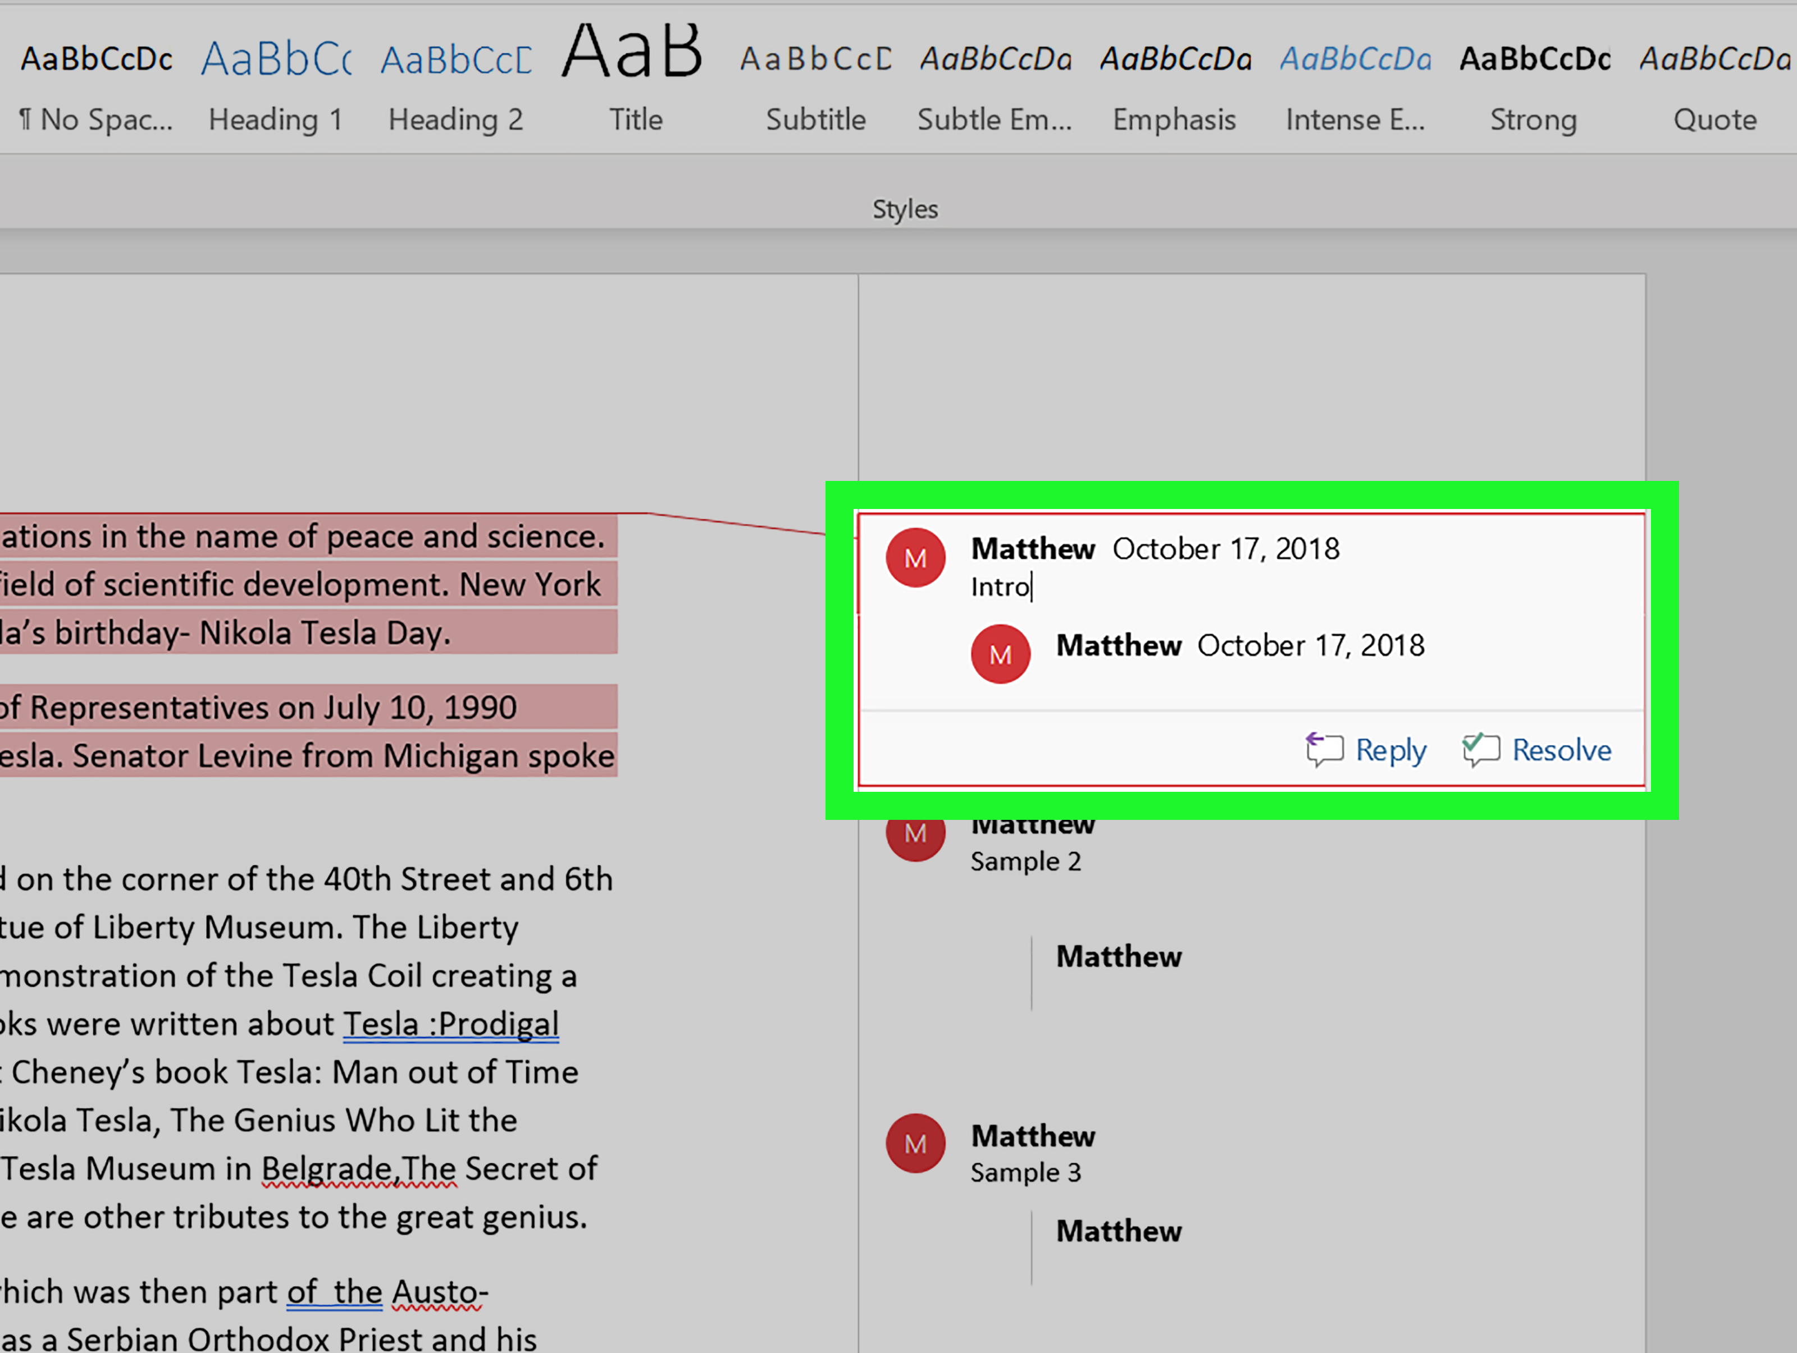
Task: Click Matthew's red avatar on Intro comment
Action: click(x=915, y=558)
